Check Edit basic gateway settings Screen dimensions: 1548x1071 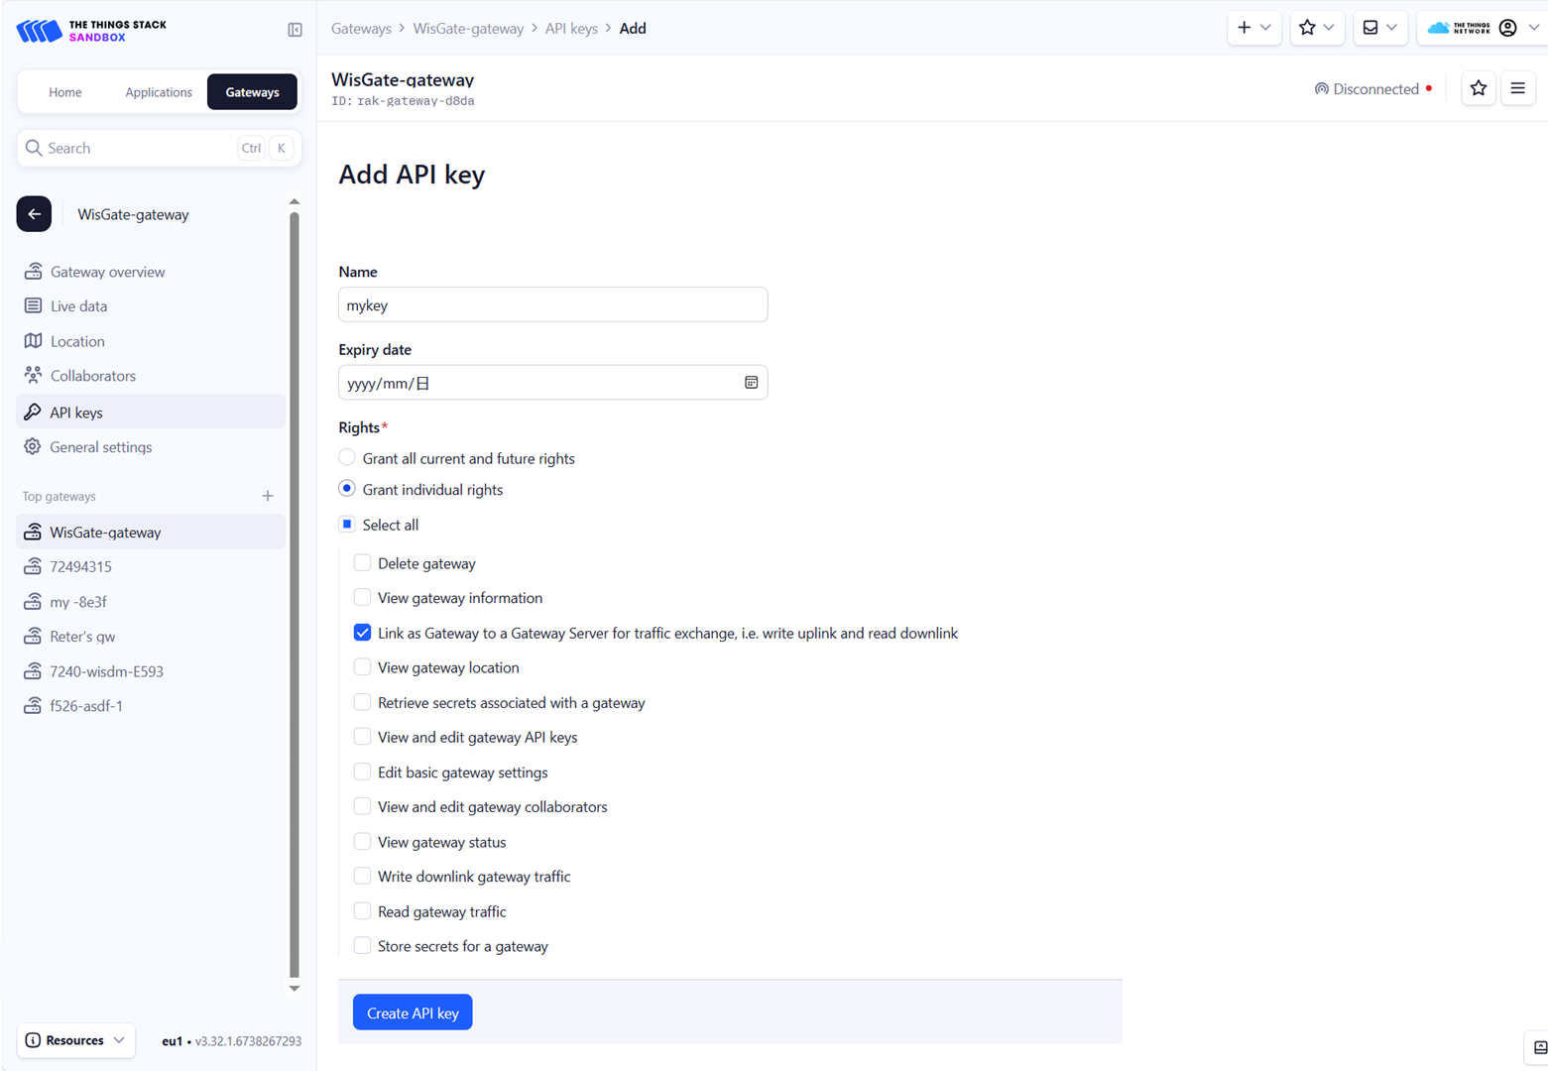[362, 772]
